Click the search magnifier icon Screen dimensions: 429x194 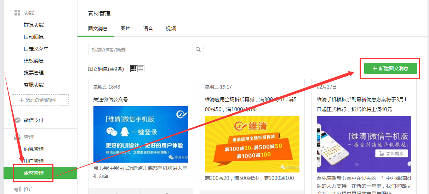198,49
